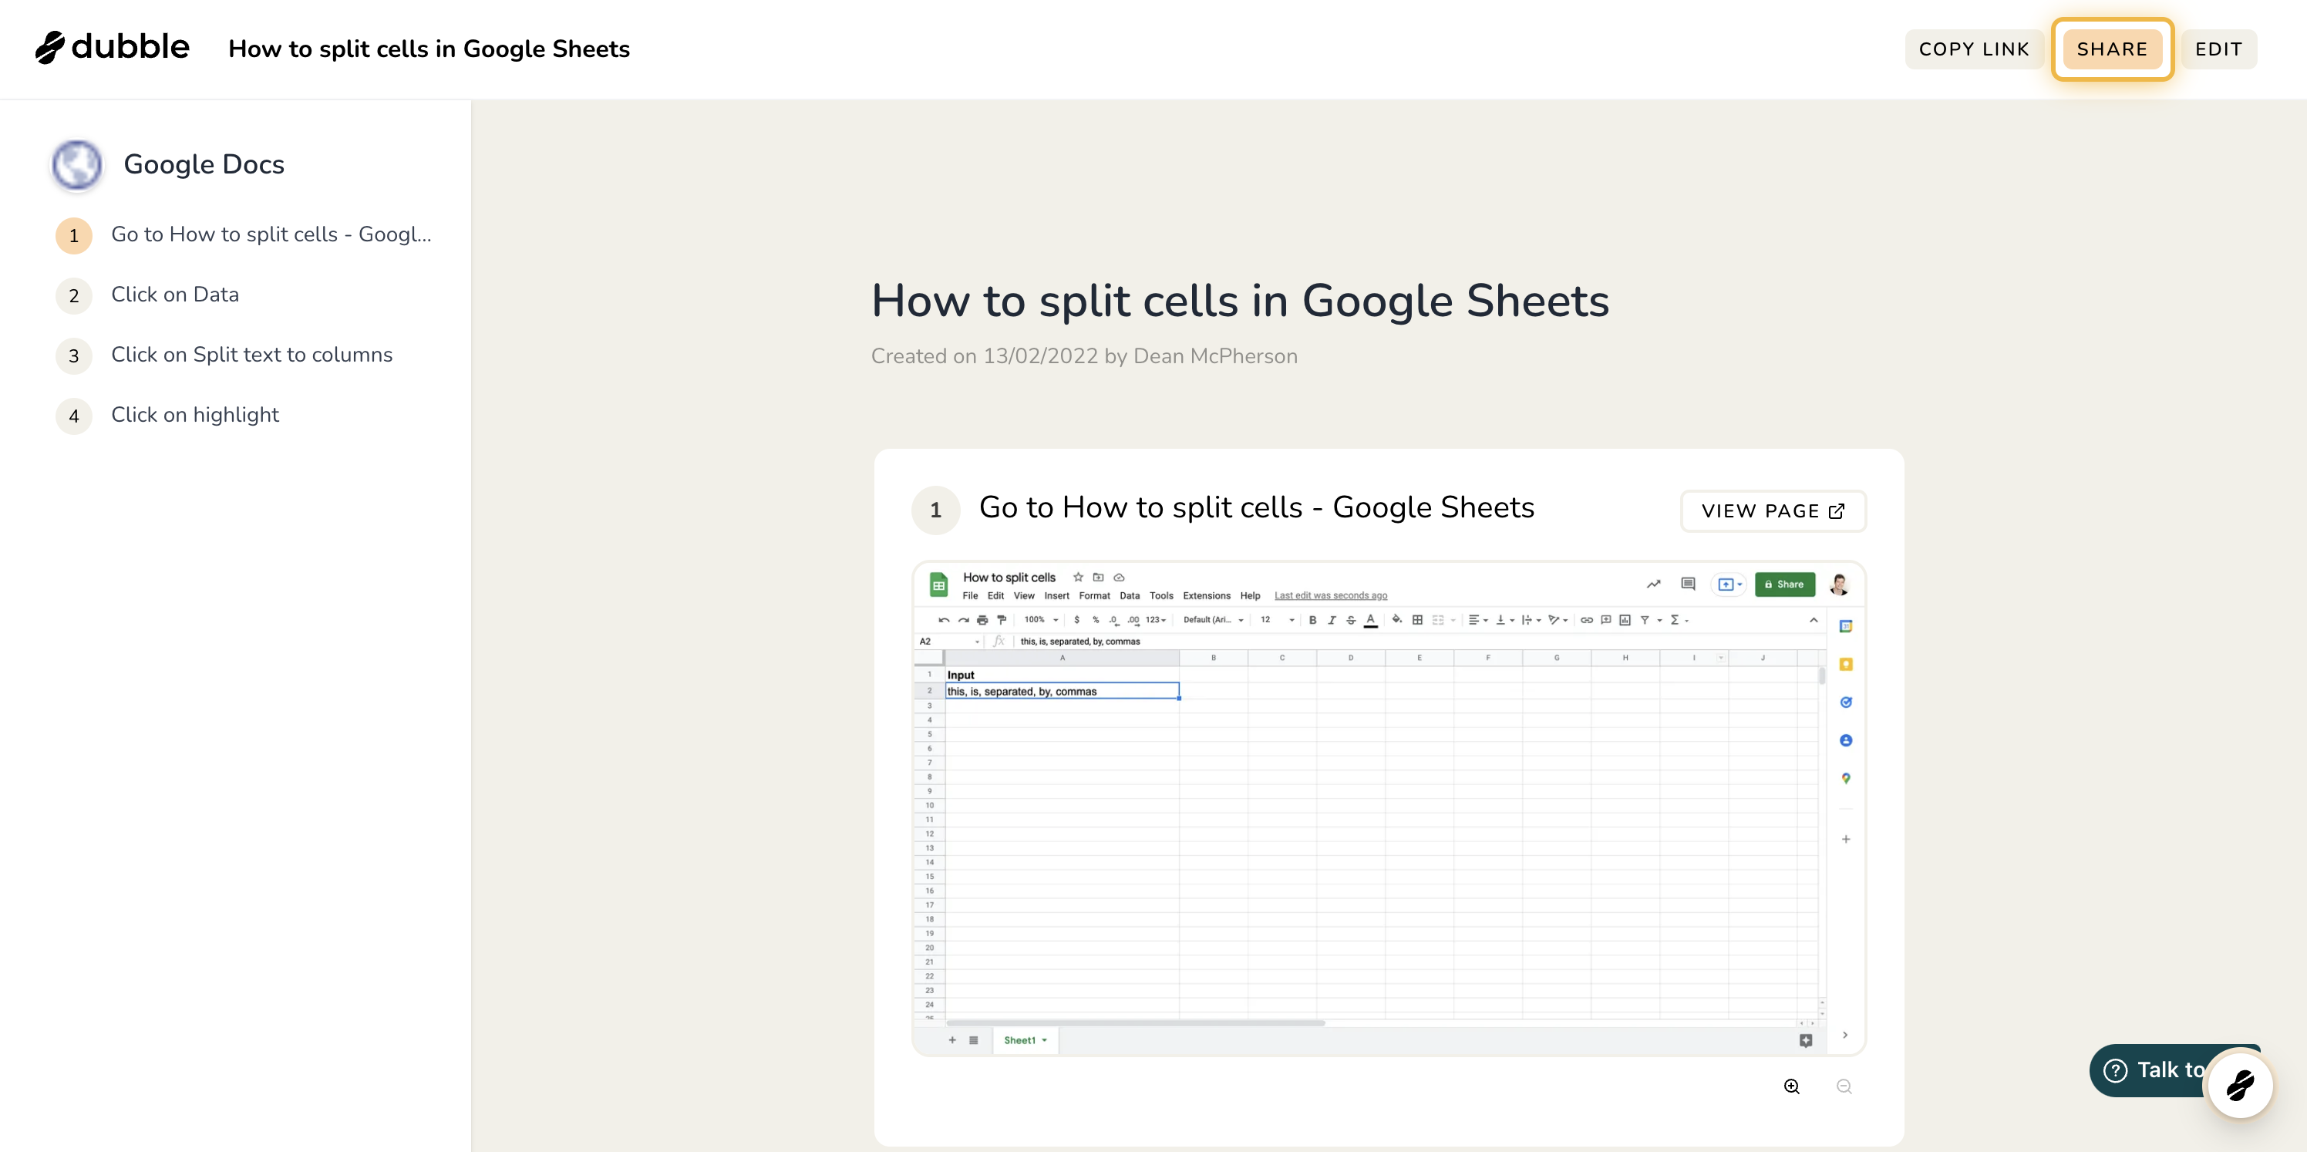This screenshot has height=1152, width=2307.
Task: Open the font size 12 dropdown
Action: [1277, 620]
